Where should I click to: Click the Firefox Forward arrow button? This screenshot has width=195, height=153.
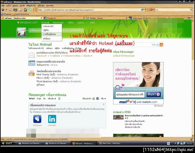point(10,10)
